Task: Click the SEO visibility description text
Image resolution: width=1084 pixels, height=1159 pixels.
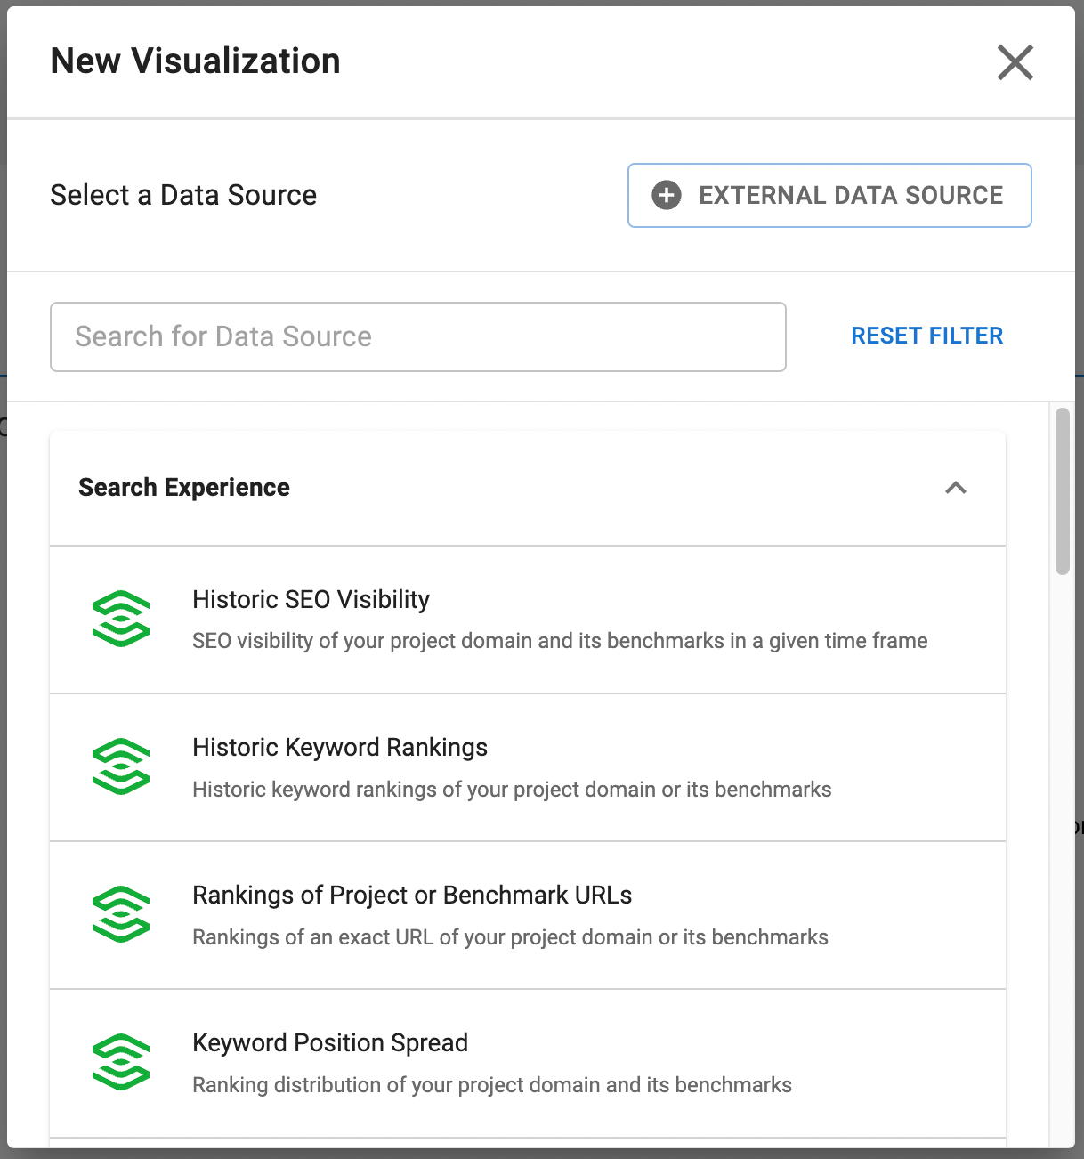Action: click(560, 641)
